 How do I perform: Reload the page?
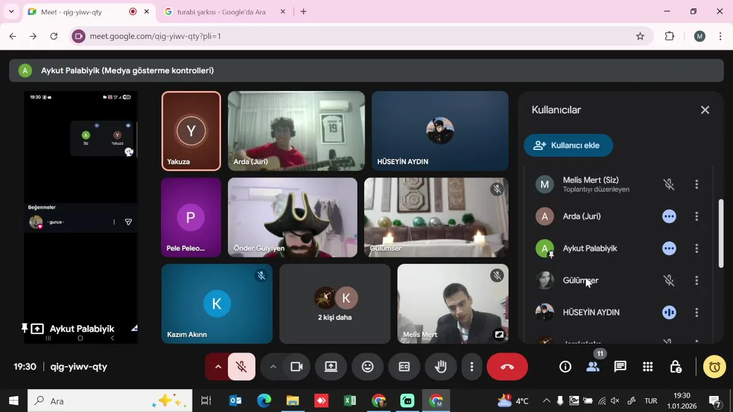(54, 36)
